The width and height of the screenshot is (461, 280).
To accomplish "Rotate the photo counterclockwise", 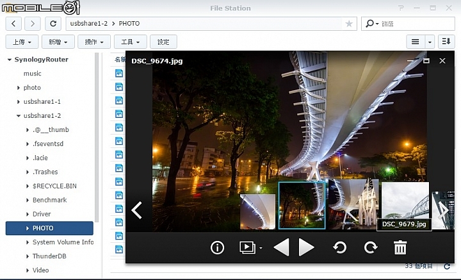I will 339,247.
